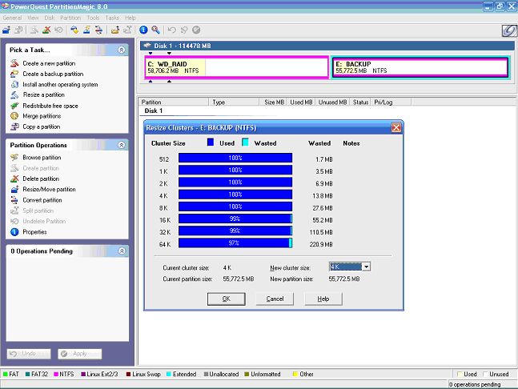This screenshot has height=389, width=518.
Task: Open the Tools menu
Action: point(93,17)
